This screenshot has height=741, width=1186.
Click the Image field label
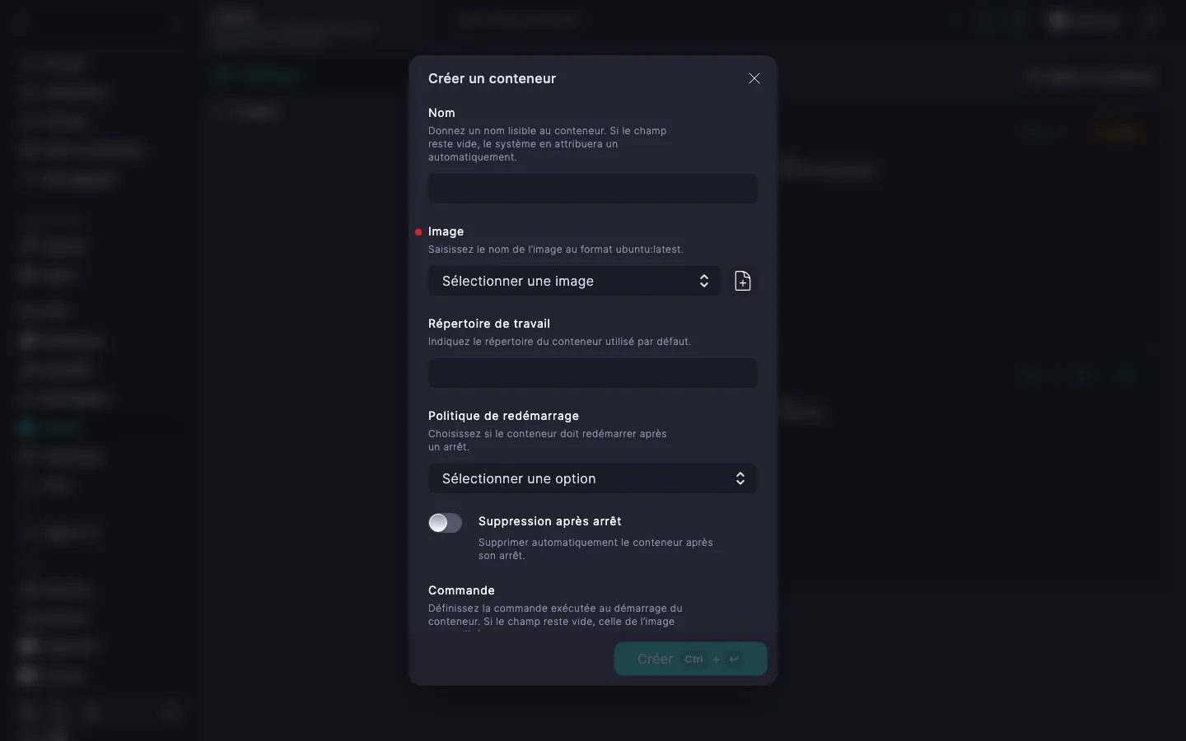(446, 231)
